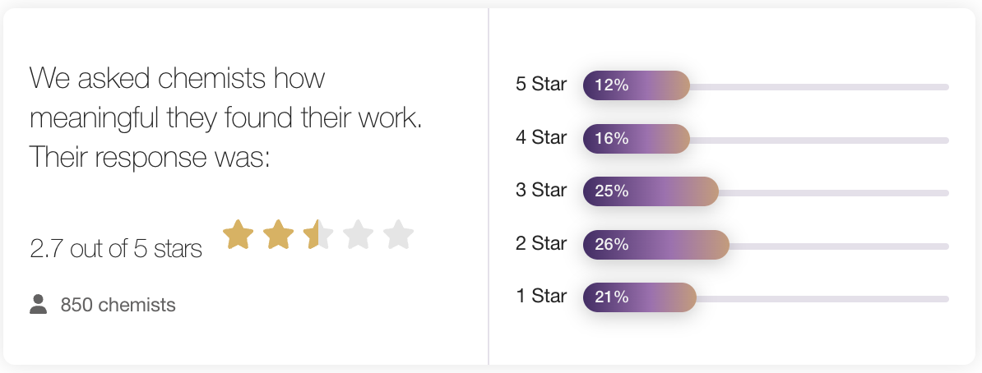Click the 3 Star label
The image size is (982, 373).
[541, 191]
